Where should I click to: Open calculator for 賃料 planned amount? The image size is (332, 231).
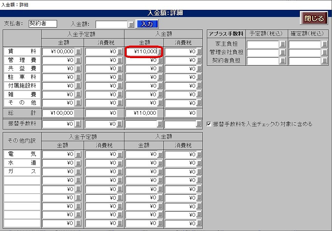[78, 51]
